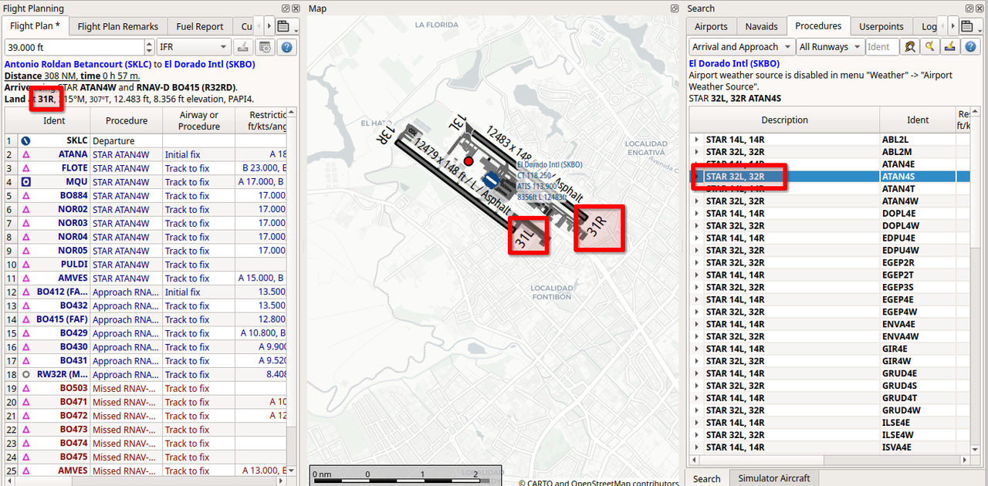
Task: Expand the GIR4E STAR row
Action: click(x=697, y=349)
